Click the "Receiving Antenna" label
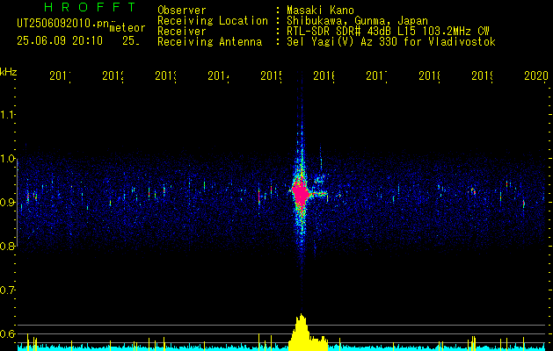 point(210,42)
